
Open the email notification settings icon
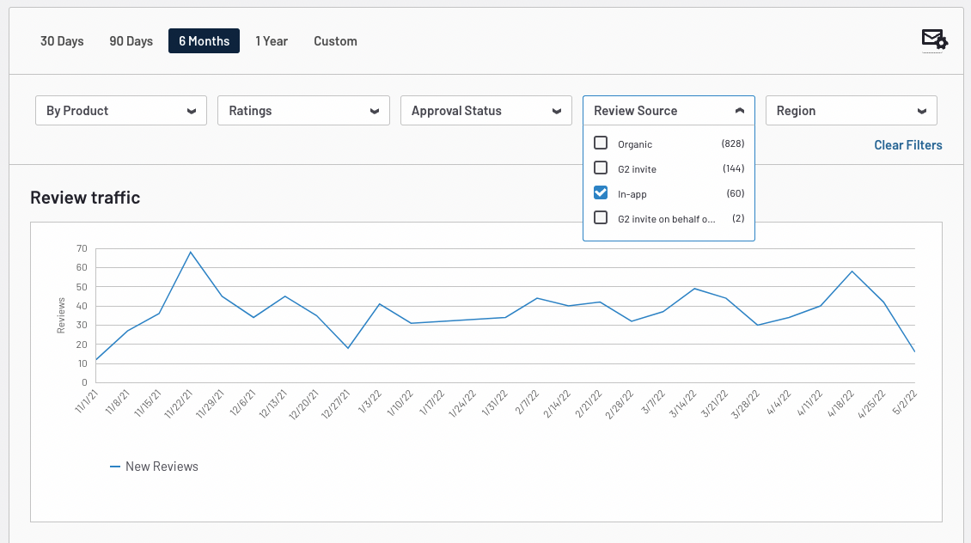point(933,40)
